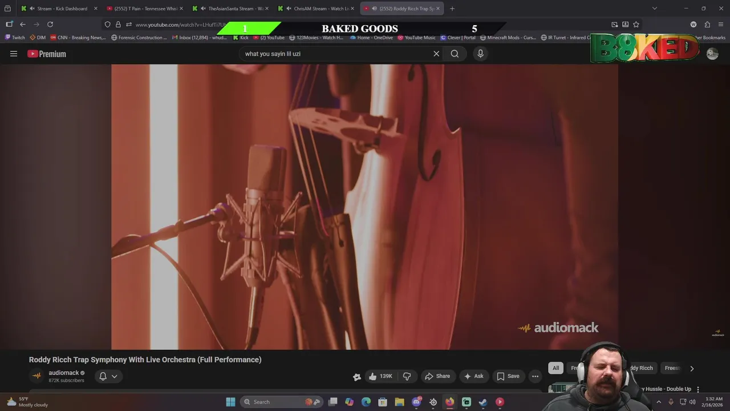Open Microsoft Edge from the taskbar
The height and width of the screenshot is (411, 730).
(x=366, y=402)
